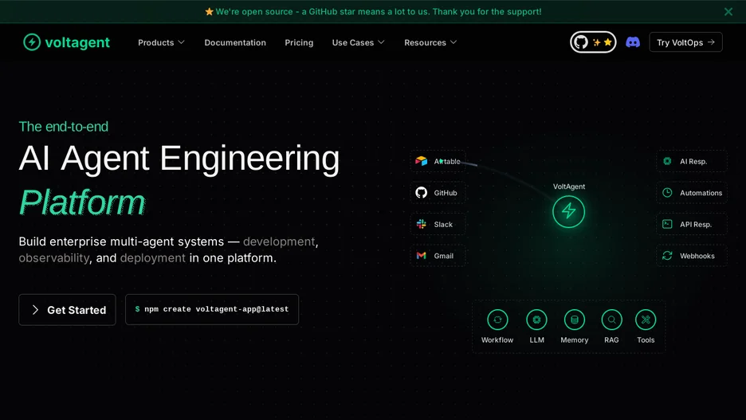This screenshot has height=420, width=746.
Task: Click the 'deployment' highlighted word
Action: click(153, 257)
